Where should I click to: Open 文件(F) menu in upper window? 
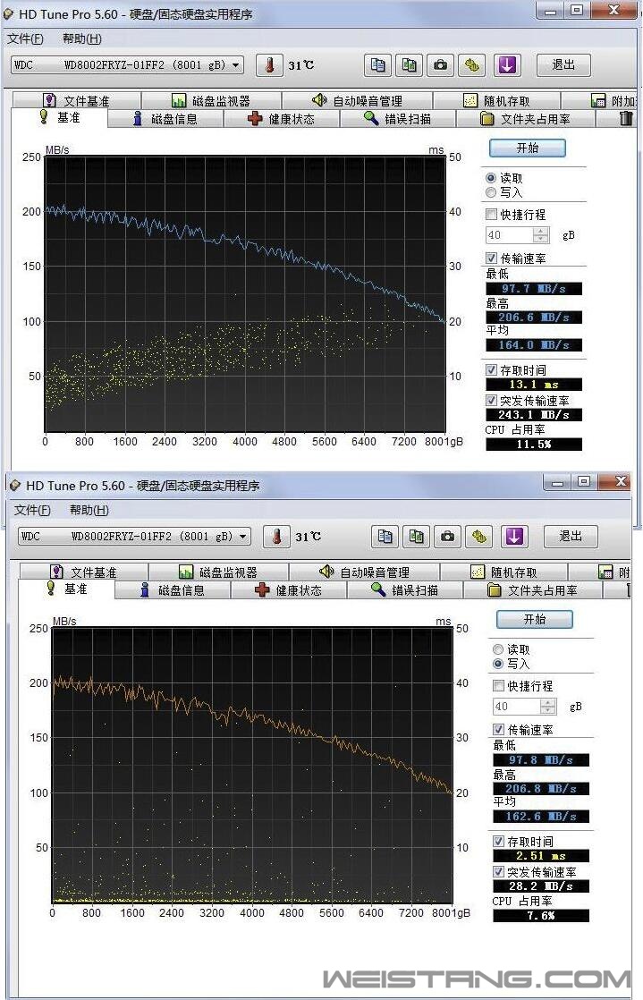[26, 38]
